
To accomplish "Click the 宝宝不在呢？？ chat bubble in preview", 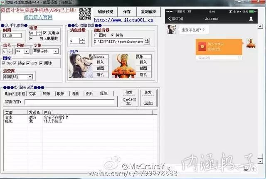I will pos(193,30).
